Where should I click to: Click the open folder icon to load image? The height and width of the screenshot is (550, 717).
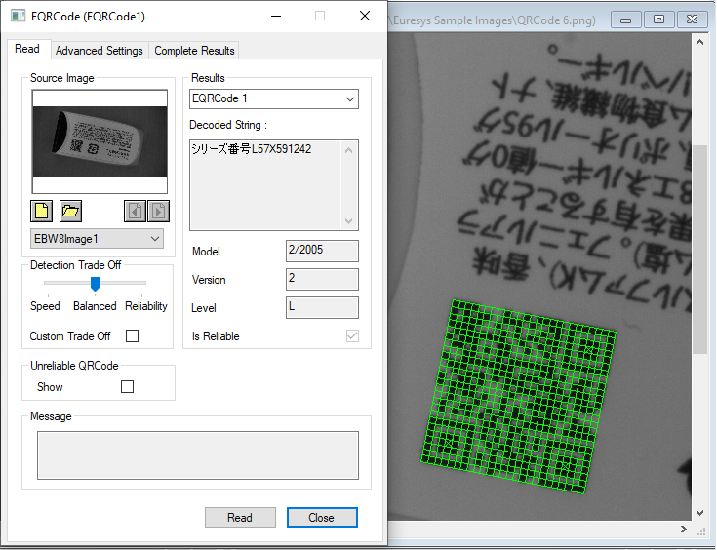(x=70, y=211)
